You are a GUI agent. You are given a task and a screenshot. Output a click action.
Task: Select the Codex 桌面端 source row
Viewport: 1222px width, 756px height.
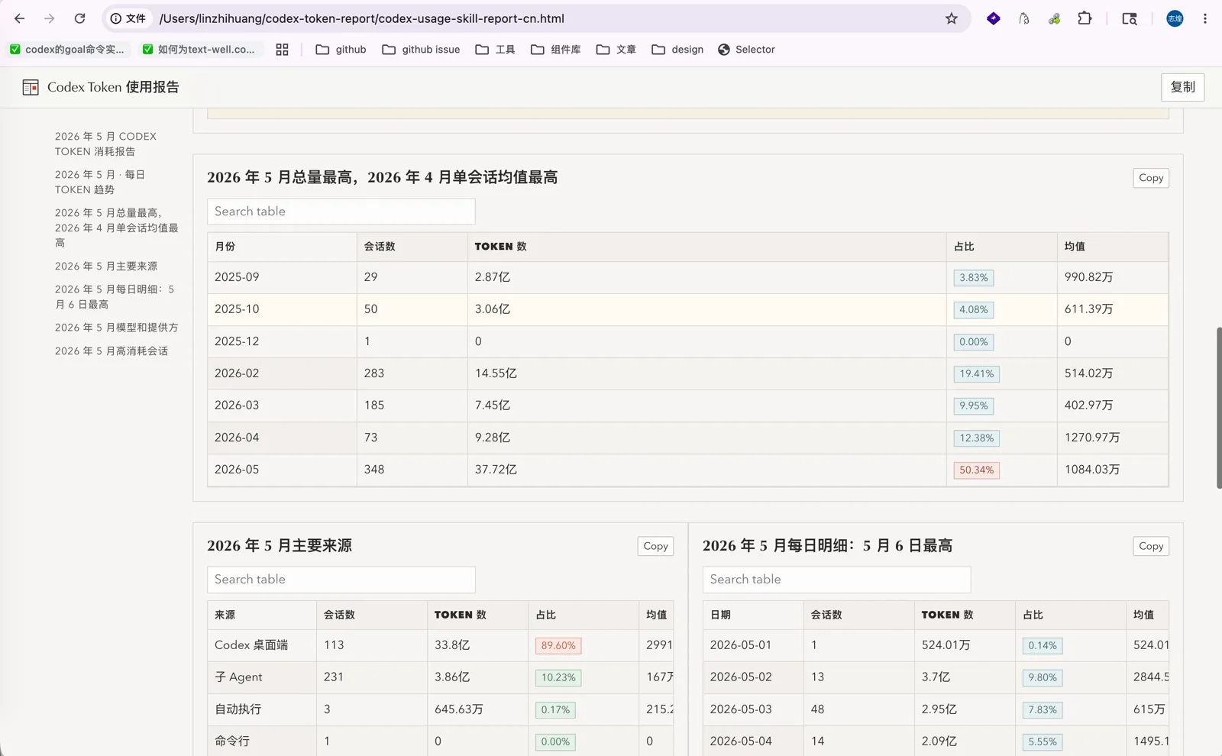click(440, 645)
